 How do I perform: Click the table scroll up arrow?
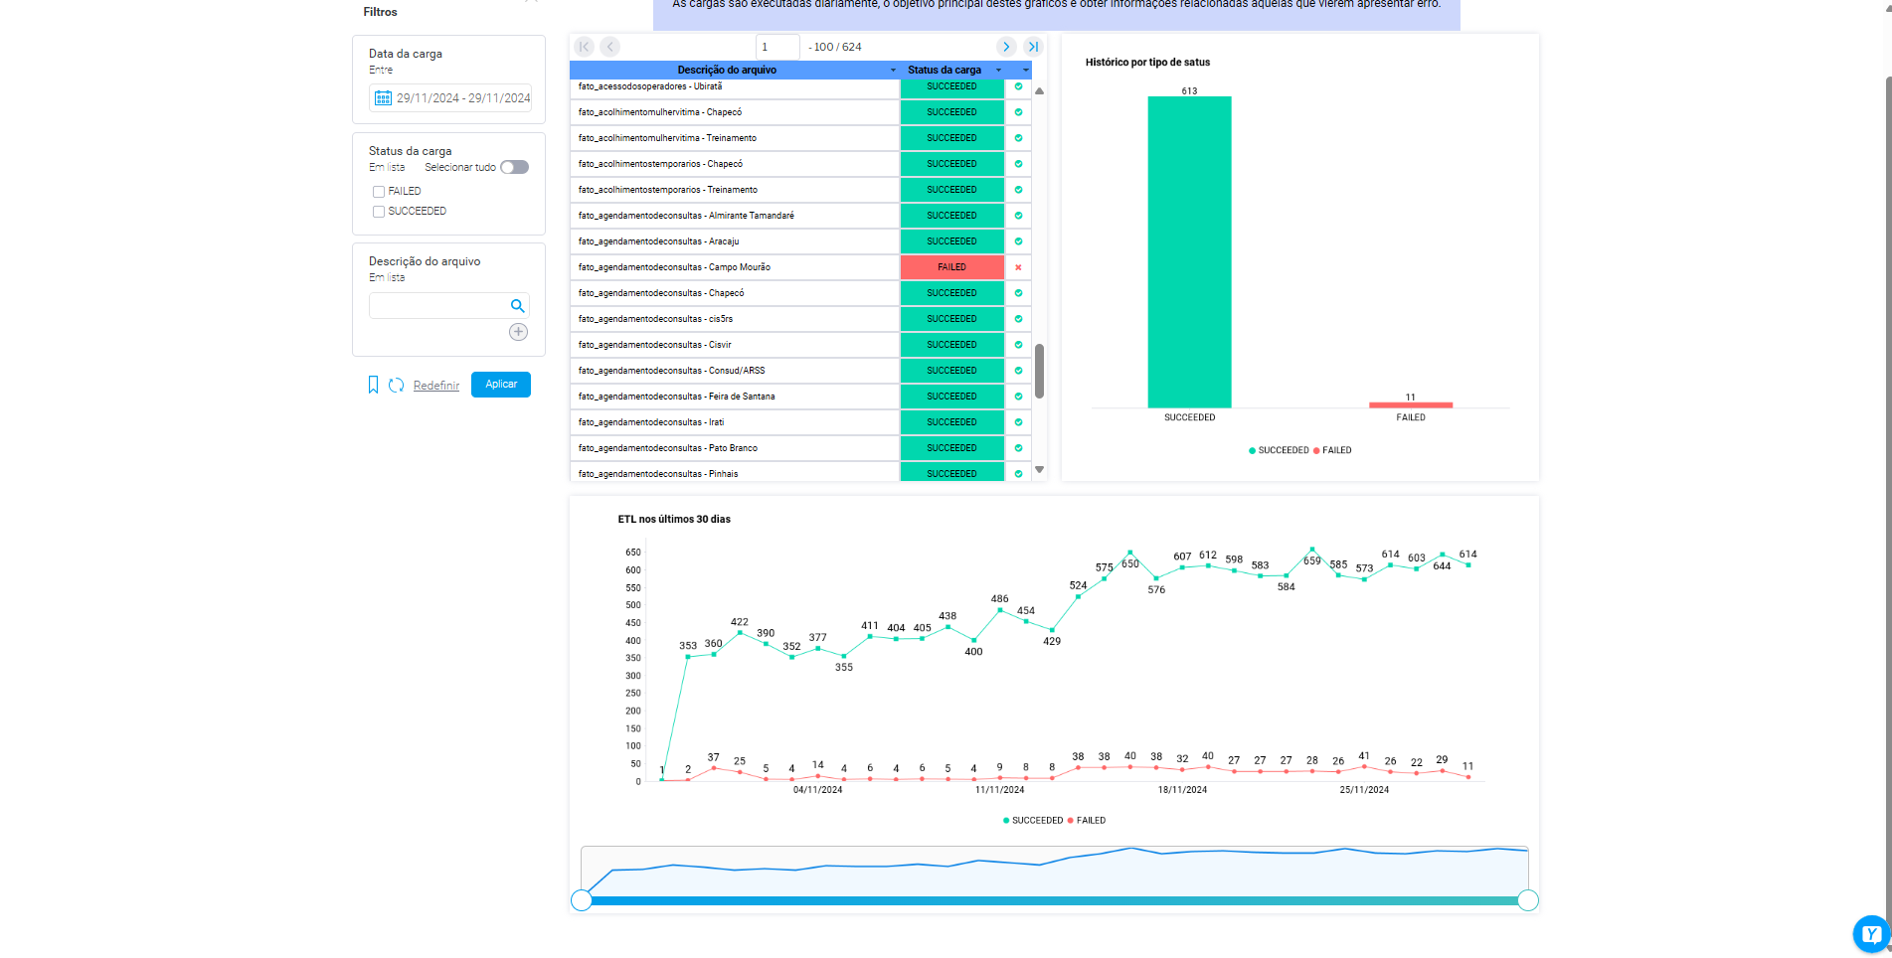pos(1040,91)
